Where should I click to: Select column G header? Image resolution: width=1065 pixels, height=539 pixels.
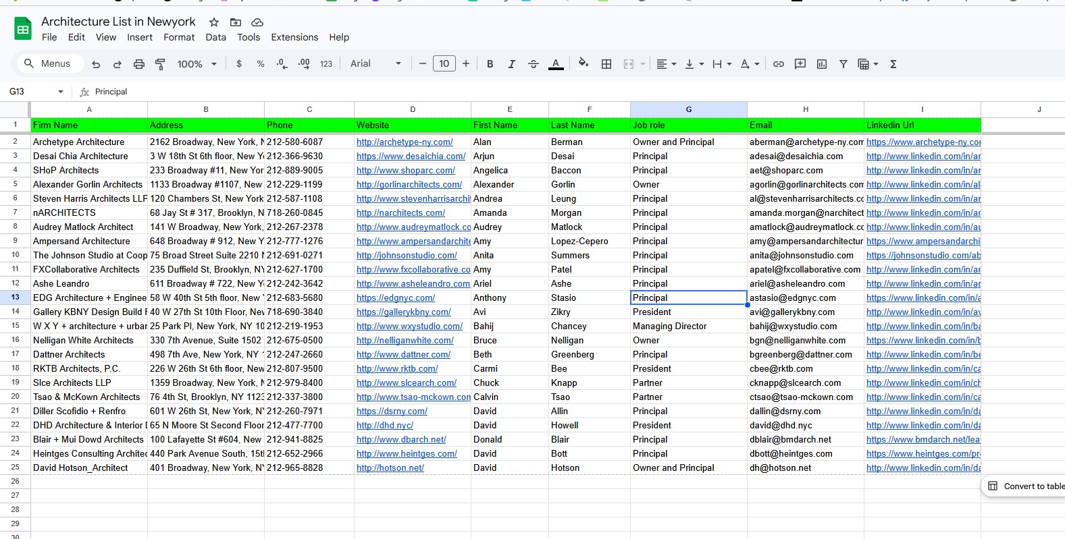(689, 109)
